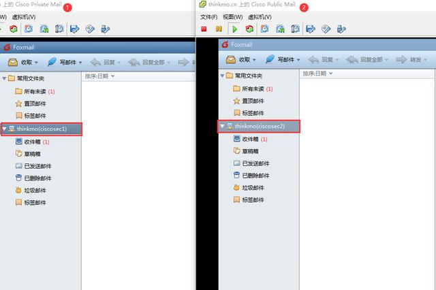Screen dimensions: 436x290
Task: Open 收件箱 inbox under ciscosec1
Action: pyautogui.click(x=32, y=142)
